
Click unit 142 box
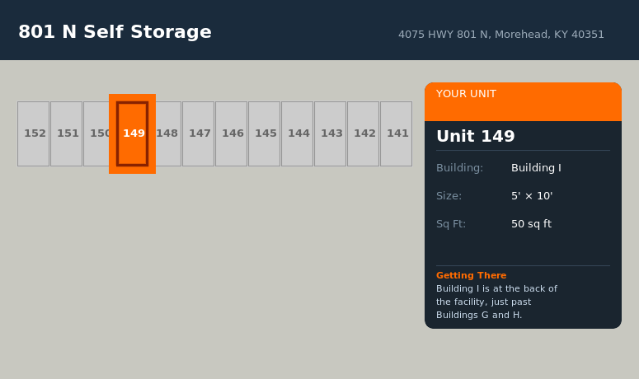(364, 133)
